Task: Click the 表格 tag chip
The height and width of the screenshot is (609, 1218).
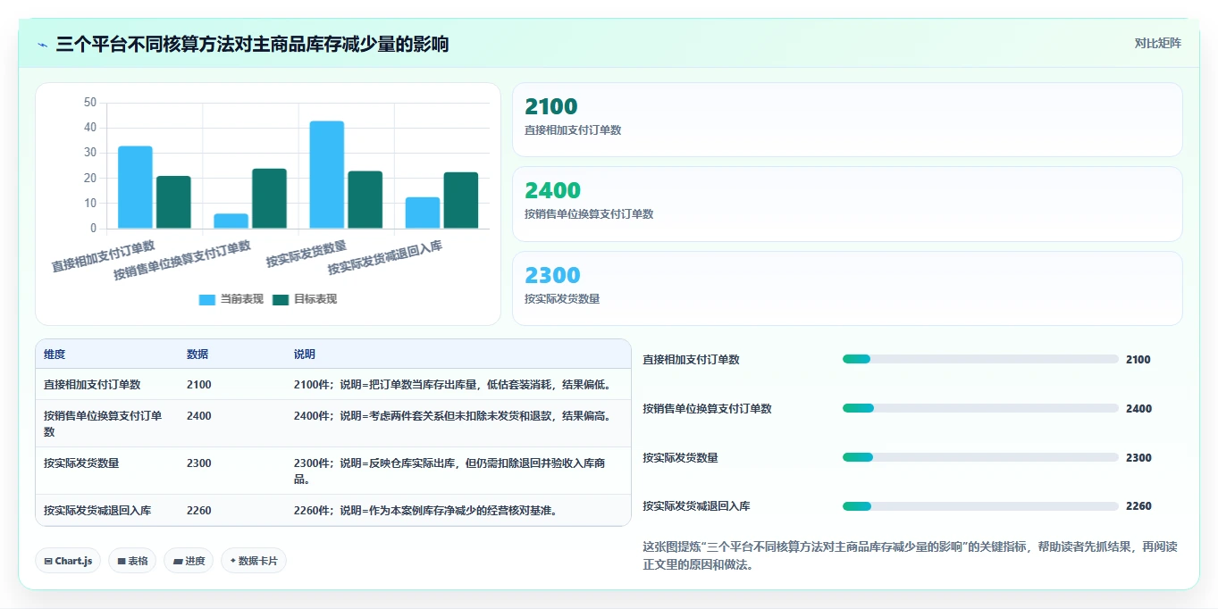Action: coord(132,561)
